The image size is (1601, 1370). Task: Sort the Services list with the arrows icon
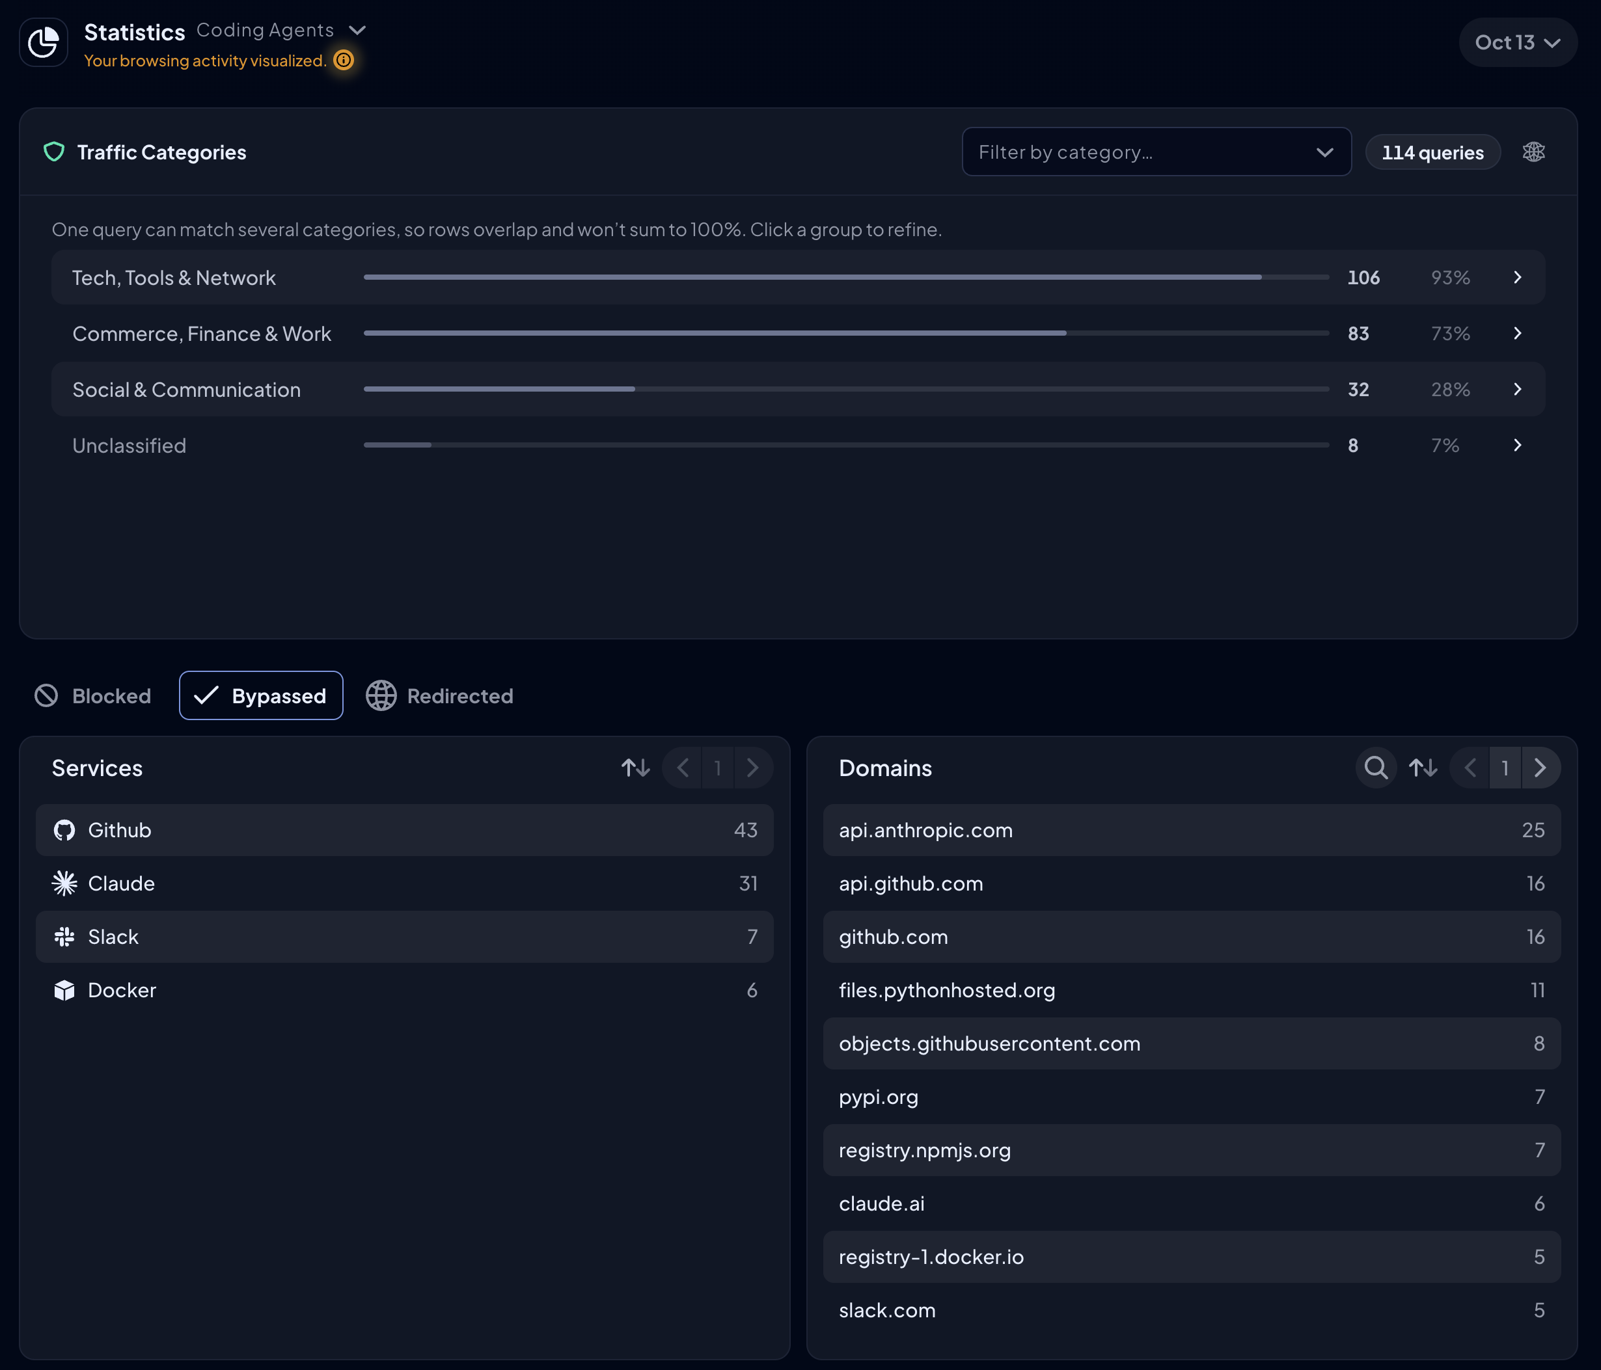[636, 768]
